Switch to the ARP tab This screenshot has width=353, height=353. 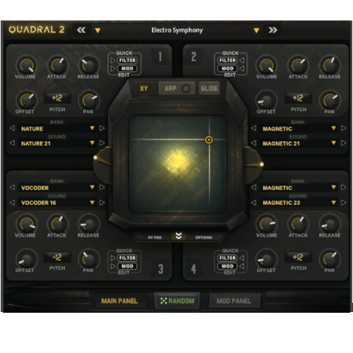click(170, 88)
